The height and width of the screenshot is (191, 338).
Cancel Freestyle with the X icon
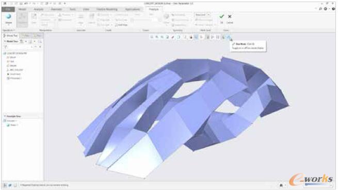[230, 16]
